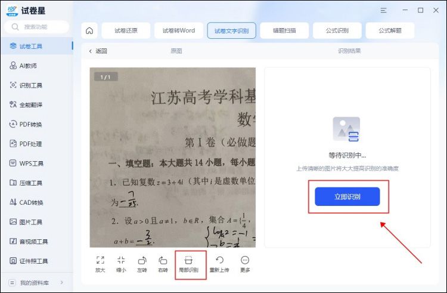Click the 原图 column label
Image resolution: width=447 pixels, height=293 pixels.
click(x=176, y=51)
